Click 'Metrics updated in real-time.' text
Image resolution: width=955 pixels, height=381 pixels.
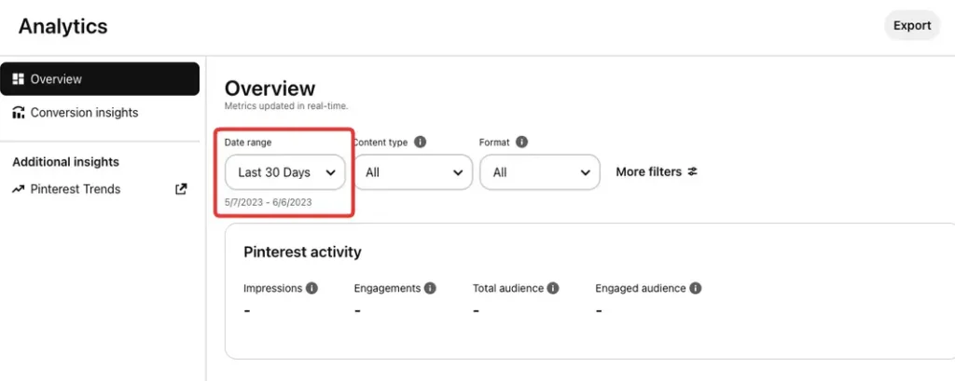(286, 106)
